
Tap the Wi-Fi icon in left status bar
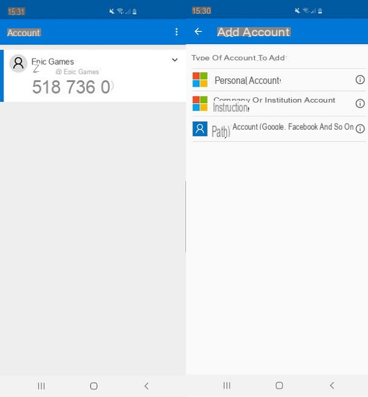(120, 11)
